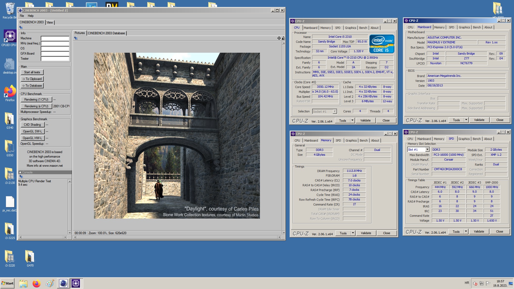This screenshot has height=289, width=514.
Task: Select About tab in SPD CPU-Z window
Action: (488, 139)
